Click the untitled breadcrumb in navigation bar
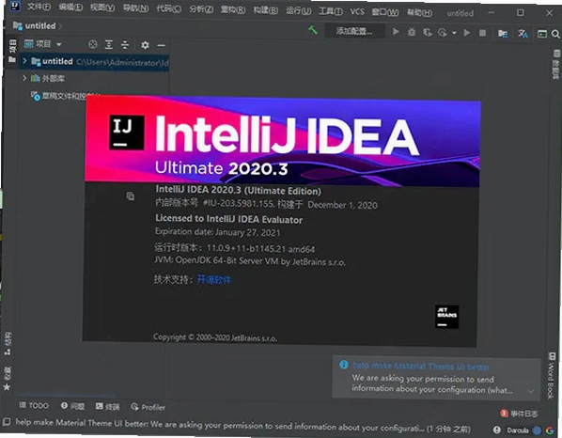 (40, 25)
